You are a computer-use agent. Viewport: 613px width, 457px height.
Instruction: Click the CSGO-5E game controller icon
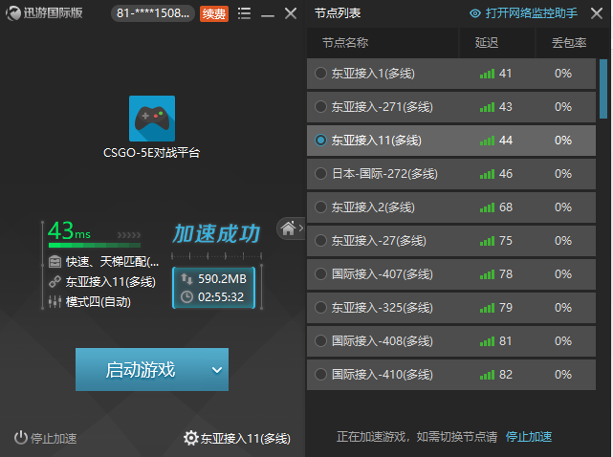coord(152,119)
